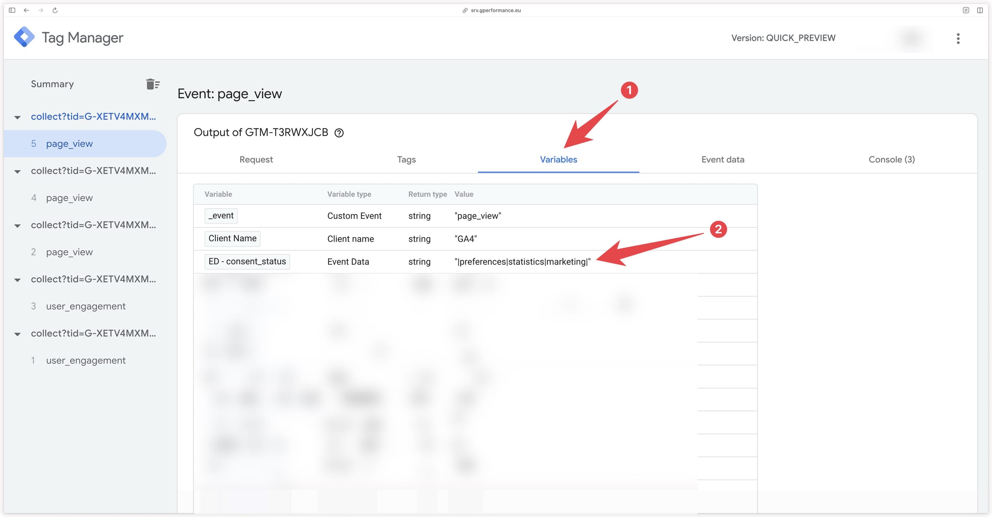Open the three-dot overflow menu
This screenshot has width=992, height=517.
(x=958, y=38)
